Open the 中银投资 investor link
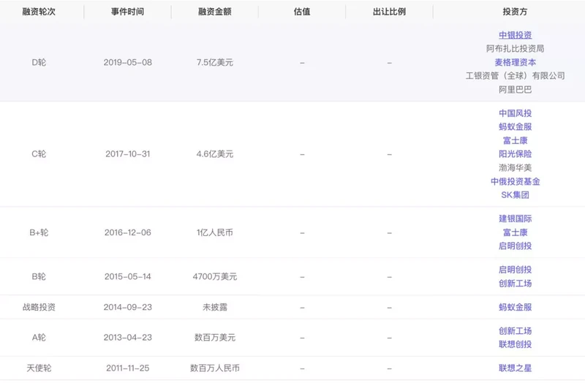Image resolution: width=585 pixels, height=383 pixels. (x=515, y=35)
